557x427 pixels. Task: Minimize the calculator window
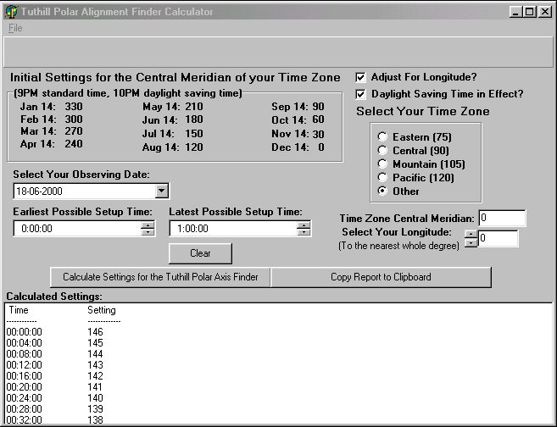(515, 12)
